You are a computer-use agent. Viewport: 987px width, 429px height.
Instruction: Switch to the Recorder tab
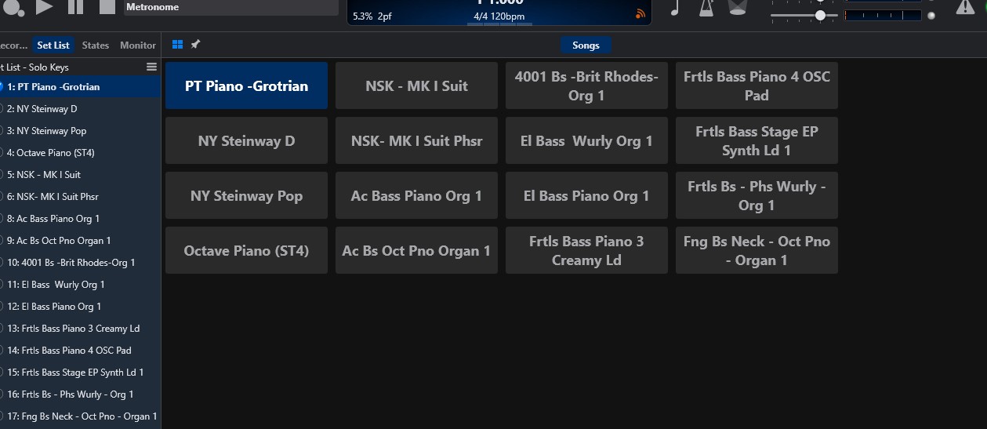14,45
